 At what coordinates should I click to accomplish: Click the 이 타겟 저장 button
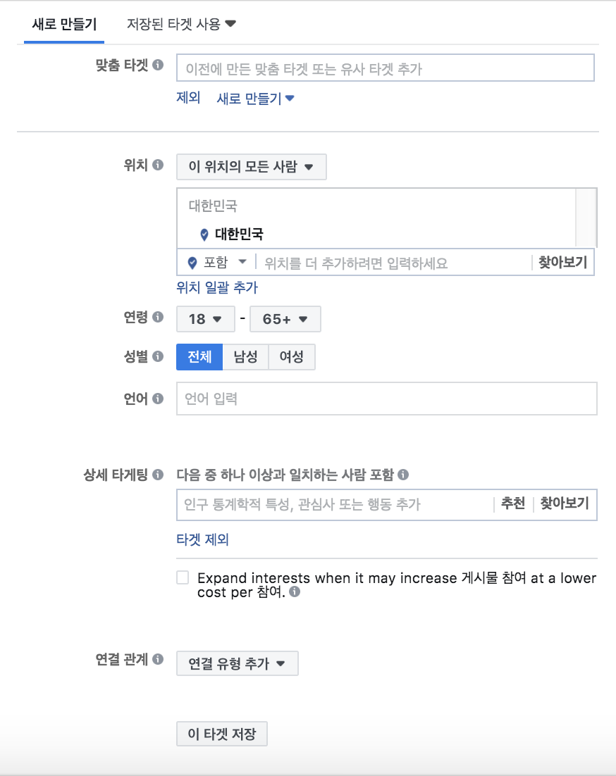click(x=221, y=733)
